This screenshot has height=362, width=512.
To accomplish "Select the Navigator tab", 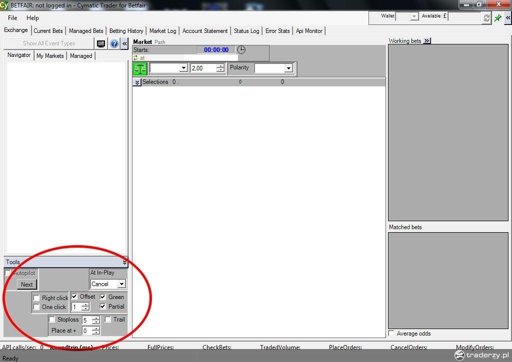I will pos(19,55).
